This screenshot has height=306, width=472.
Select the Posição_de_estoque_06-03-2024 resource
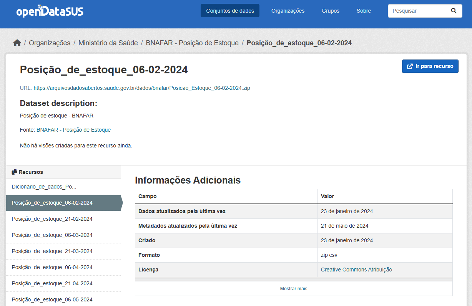pyautogui.click(x=63, y=235)
